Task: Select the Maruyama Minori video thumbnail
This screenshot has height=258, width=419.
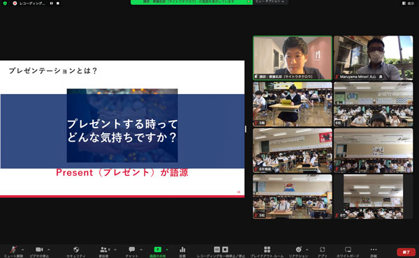Action: click(x=374, y=58)
